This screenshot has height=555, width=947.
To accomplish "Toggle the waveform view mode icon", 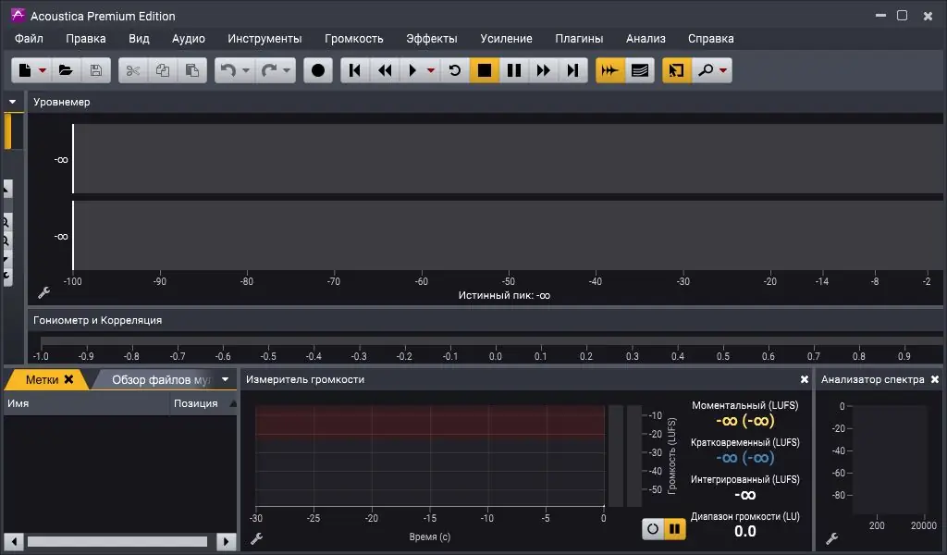I will click(x=610, y=70).
